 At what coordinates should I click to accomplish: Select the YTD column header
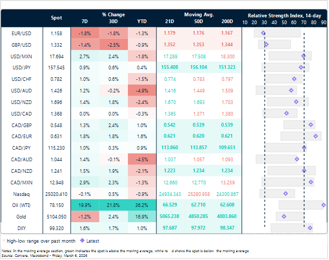point(142,22)
